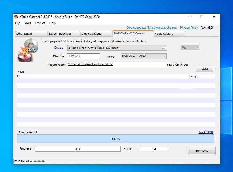Click the Space available 100% bar
This screenshot has height=172, width=233.
pyautogui.click(x=116, y=139)
